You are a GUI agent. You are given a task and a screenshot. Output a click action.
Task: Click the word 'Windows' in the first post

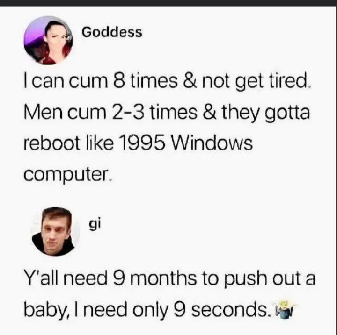(x=212, y=143)
